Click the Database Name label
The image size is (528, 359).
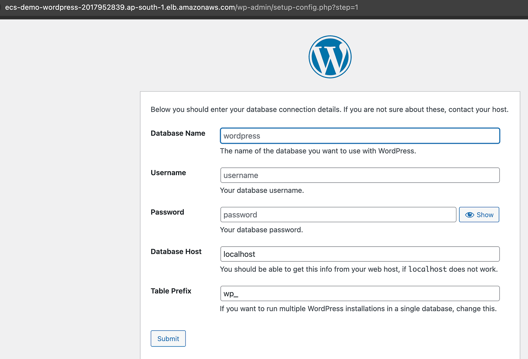[x=178, y=133]
